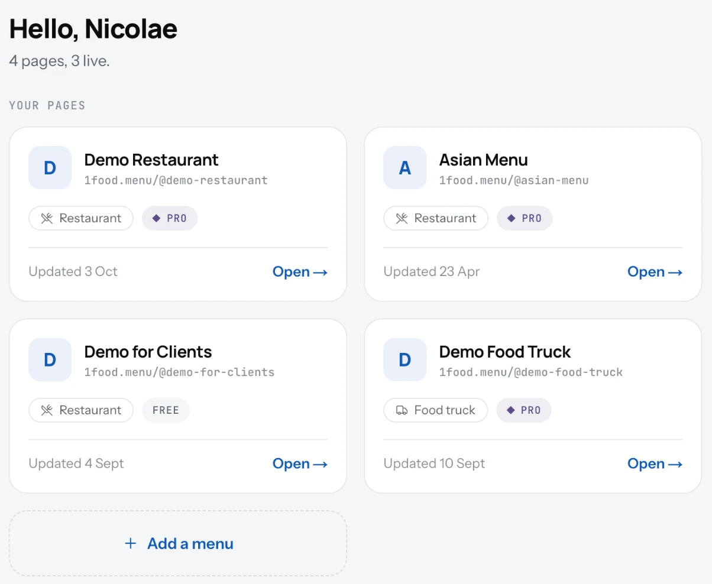Click the fork-knife icon in Demo for Clients card
This screenshot has width=712, height=584.
(47, 410)
